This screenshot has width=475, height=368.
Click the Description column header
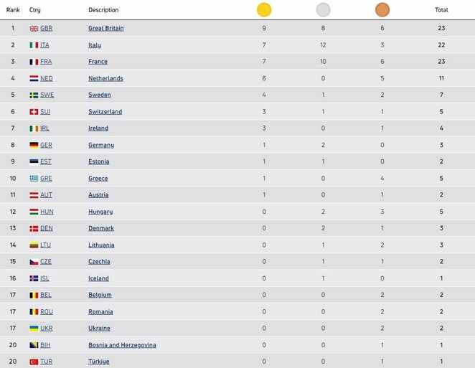point(103,10)
